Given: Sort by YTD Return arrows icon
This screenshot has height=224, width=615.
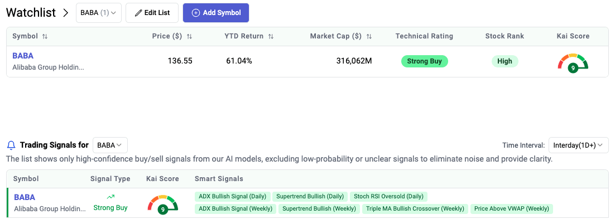Looking at the screenshot, I should [271, 36].
